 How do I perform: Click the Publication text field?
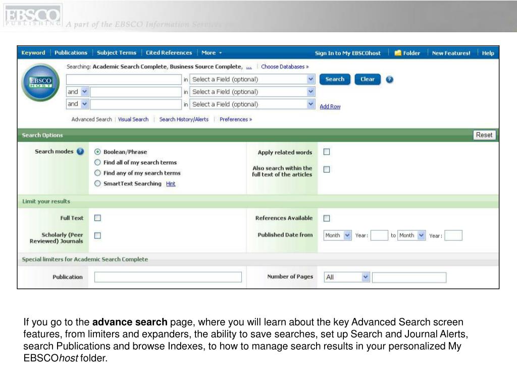pyautogui.click(x=168, y=277)
